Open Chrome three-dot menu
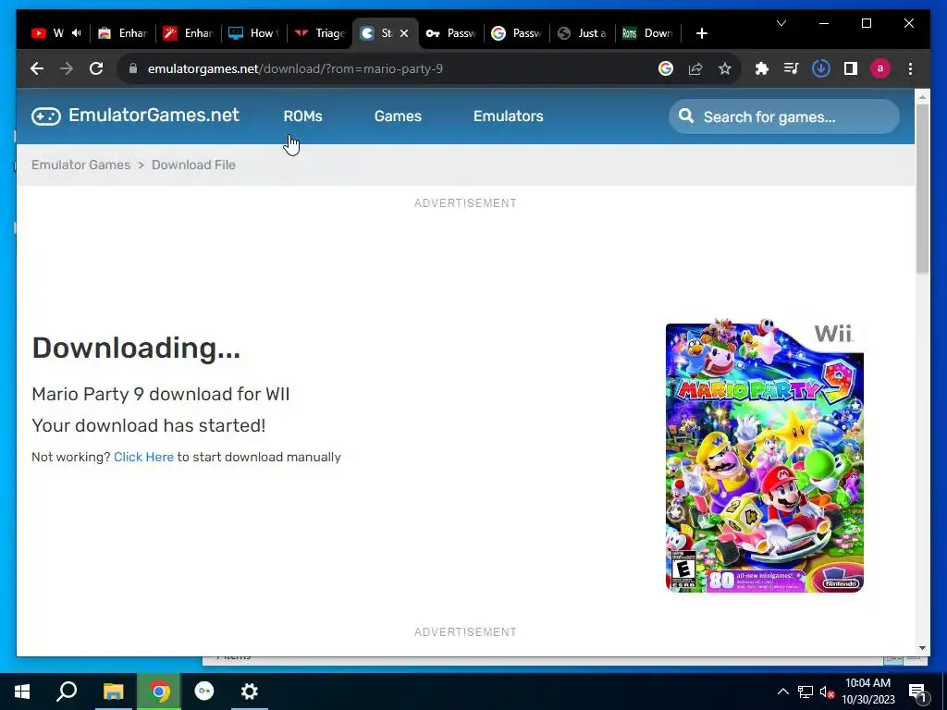The width and height of the screenshot is (947, 710). click(910, 68)
